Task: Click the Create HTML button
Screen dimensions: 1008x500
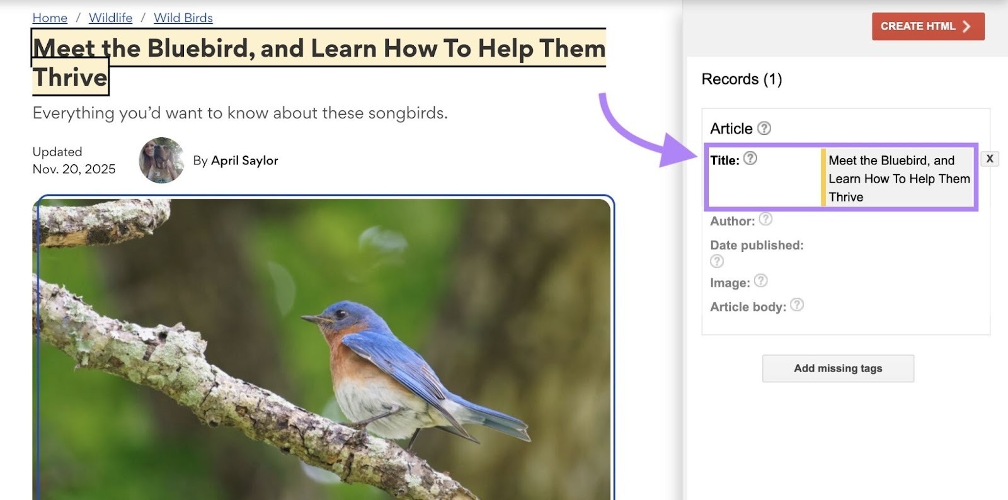Action: pos(928,26)
